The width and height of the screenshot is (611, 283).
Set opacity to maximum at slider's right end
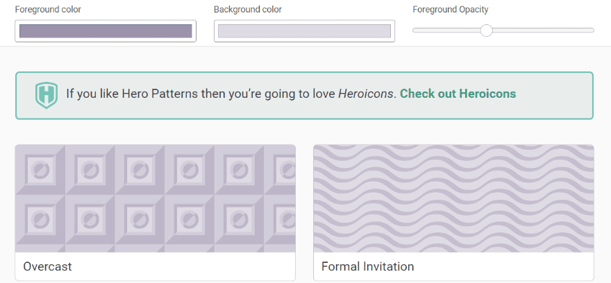[592, 31]
